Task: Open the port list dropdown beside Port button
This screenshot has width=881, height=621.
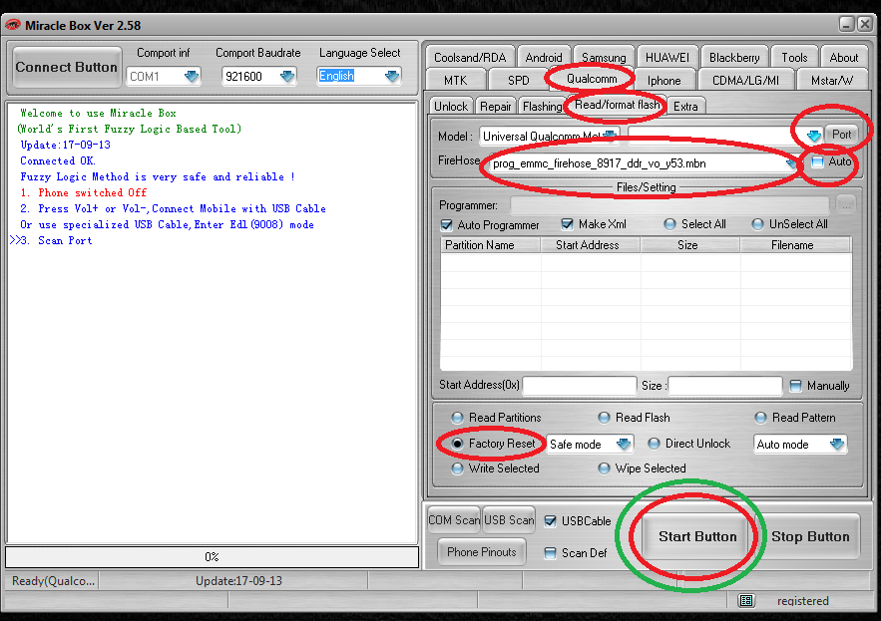Action: pyautogui.click(x=813, y=136)
